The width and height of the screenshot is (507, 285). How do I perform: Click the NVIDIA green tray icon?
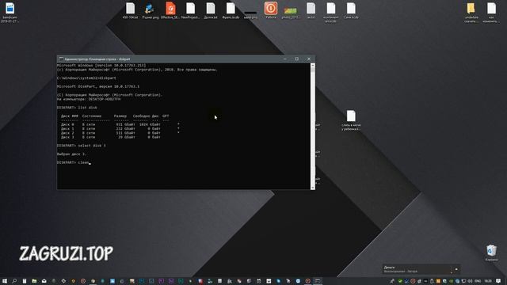451,281
